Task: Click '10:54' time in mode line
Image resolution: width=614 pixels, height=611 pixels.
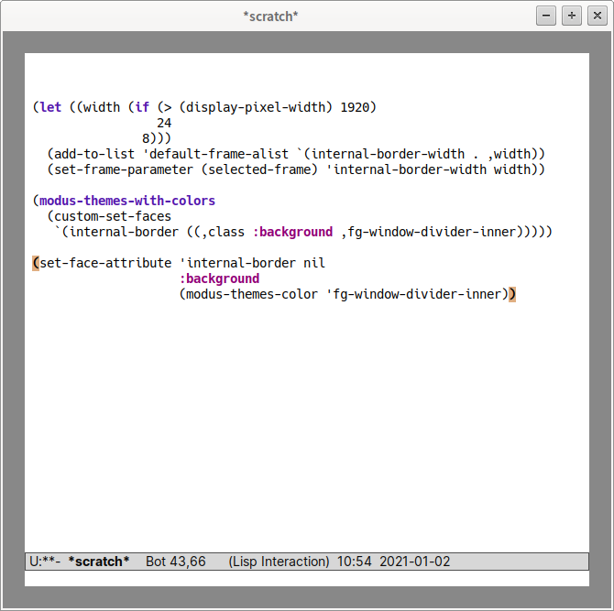Action: tap(354, 562)
